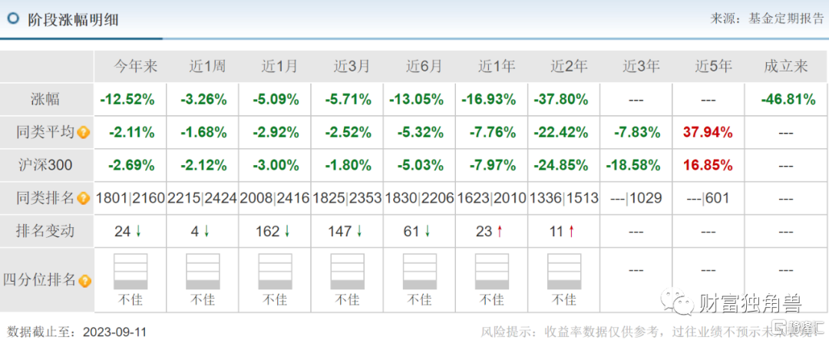829x340 pixels.
Task: Select the 近5年 column header
Action: [x=713, y=67]
